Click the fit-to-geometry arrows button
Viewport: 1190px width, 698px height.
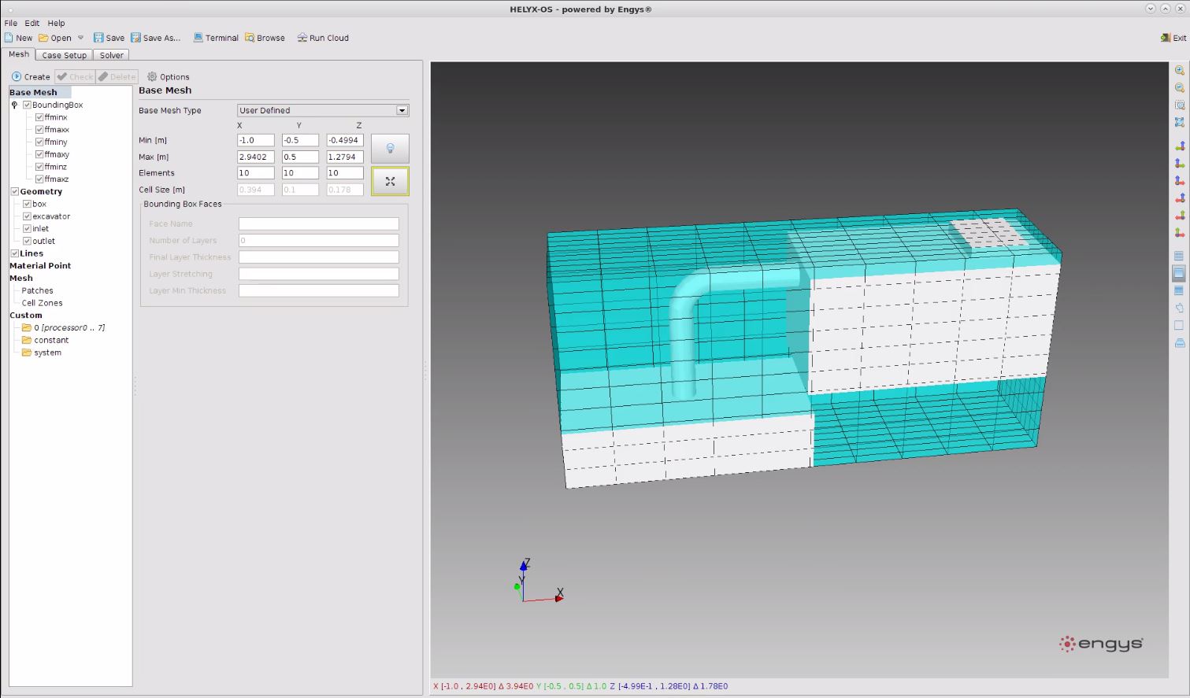390,181
